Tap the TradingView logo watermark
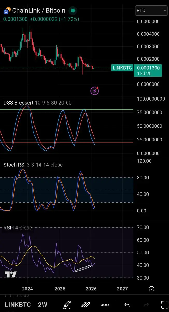Viewport: 169px width, 312px height. (10, 274)
